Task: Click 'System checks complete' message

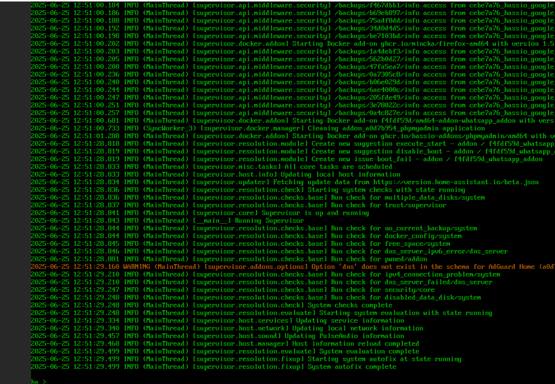Action: click(x=212, y=305)
